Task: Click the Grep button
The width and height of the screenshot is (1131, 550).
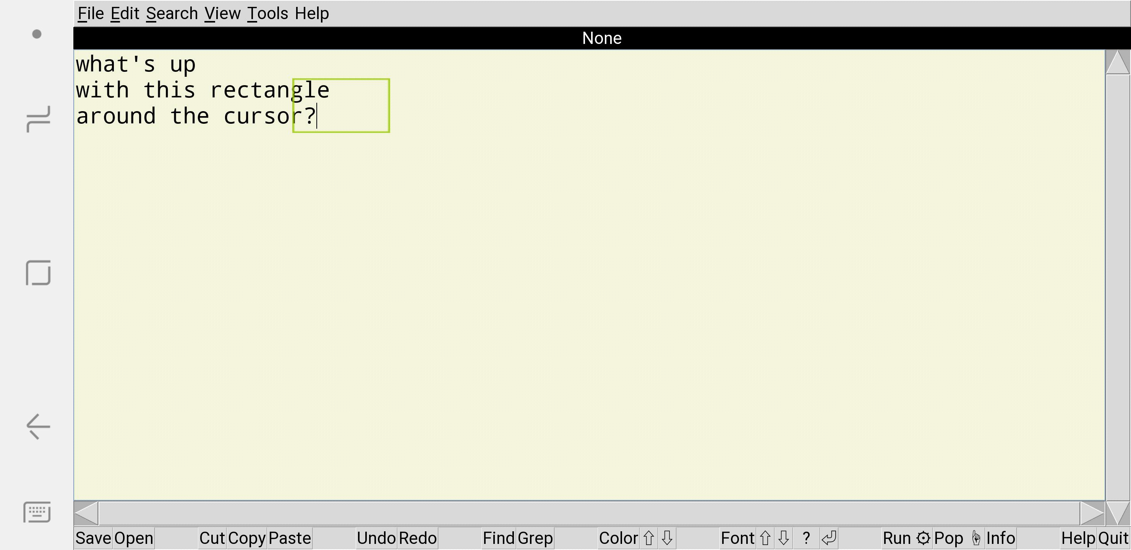Action: point(535,538)
